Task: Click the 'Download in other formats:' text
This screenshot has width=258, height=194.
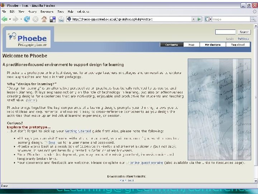Action: (x=126, y=176)
